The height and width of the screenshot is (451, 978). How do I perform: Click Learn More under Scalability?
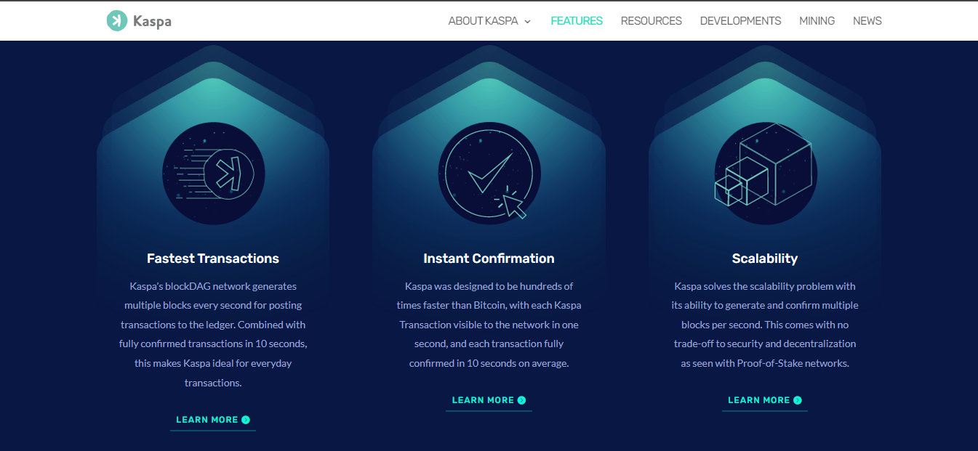(x=765, y=400)
